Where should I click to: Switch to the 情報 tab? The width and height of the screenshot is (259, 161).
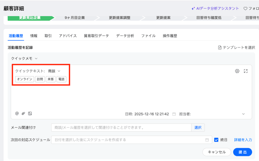pyautogui.click(x=34, y=36)
